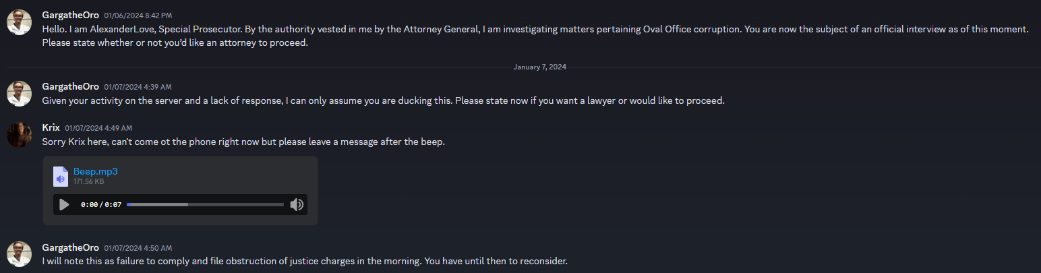Click the 171.56 KB file size label
The image size is (1041, 273).
point(88,181)
